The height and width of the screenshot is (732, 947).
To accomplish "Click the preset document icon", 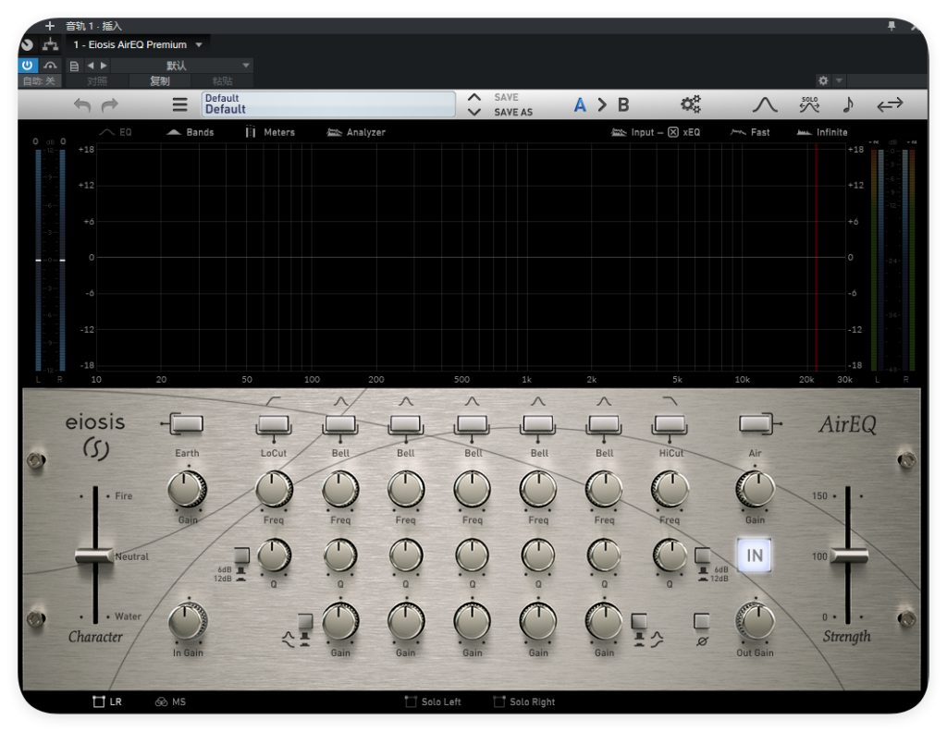I will (74, 66).
